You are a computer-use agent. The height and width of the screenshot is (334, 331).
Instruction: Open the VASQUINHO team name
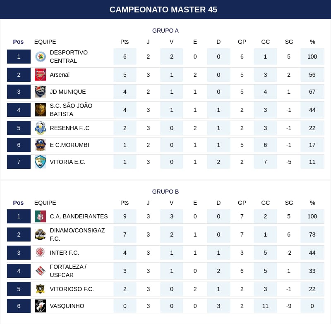pos(67,306)
